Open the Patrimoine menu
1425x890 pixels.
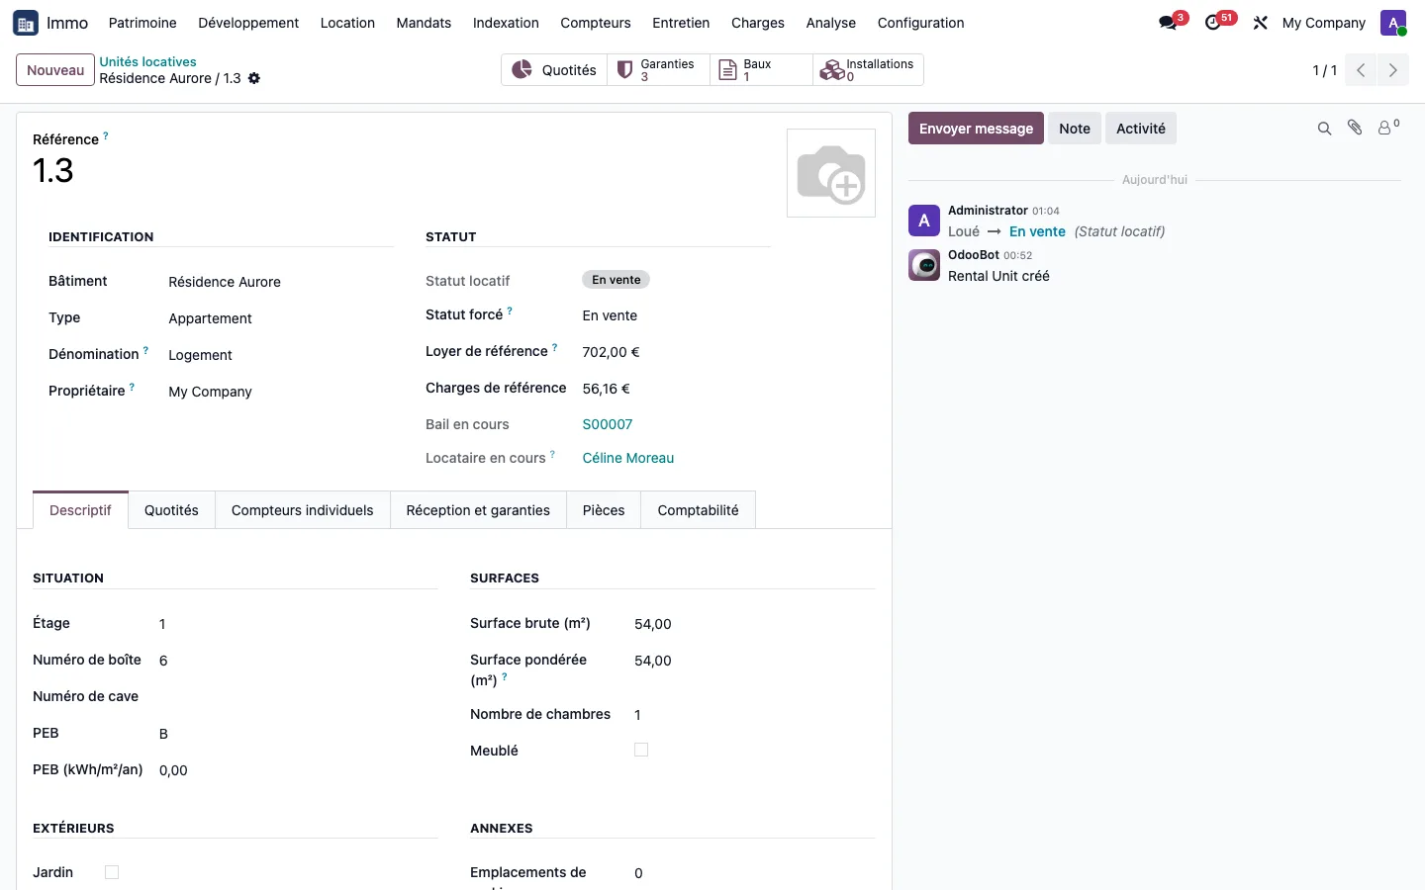click(x=142, y=23)
